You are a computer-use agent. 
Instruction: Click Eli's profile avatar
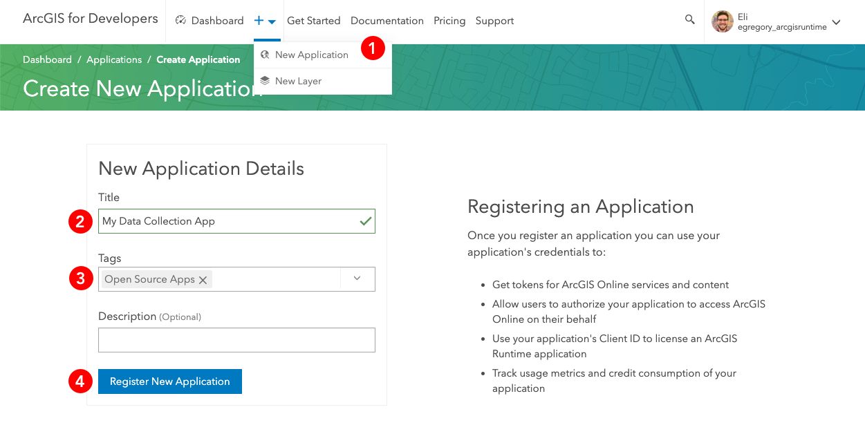(723, 21)
